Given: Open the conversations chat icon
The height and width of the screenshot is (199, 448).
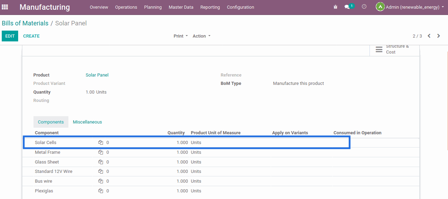Looking at the screenshot, I should pos(347,7).
